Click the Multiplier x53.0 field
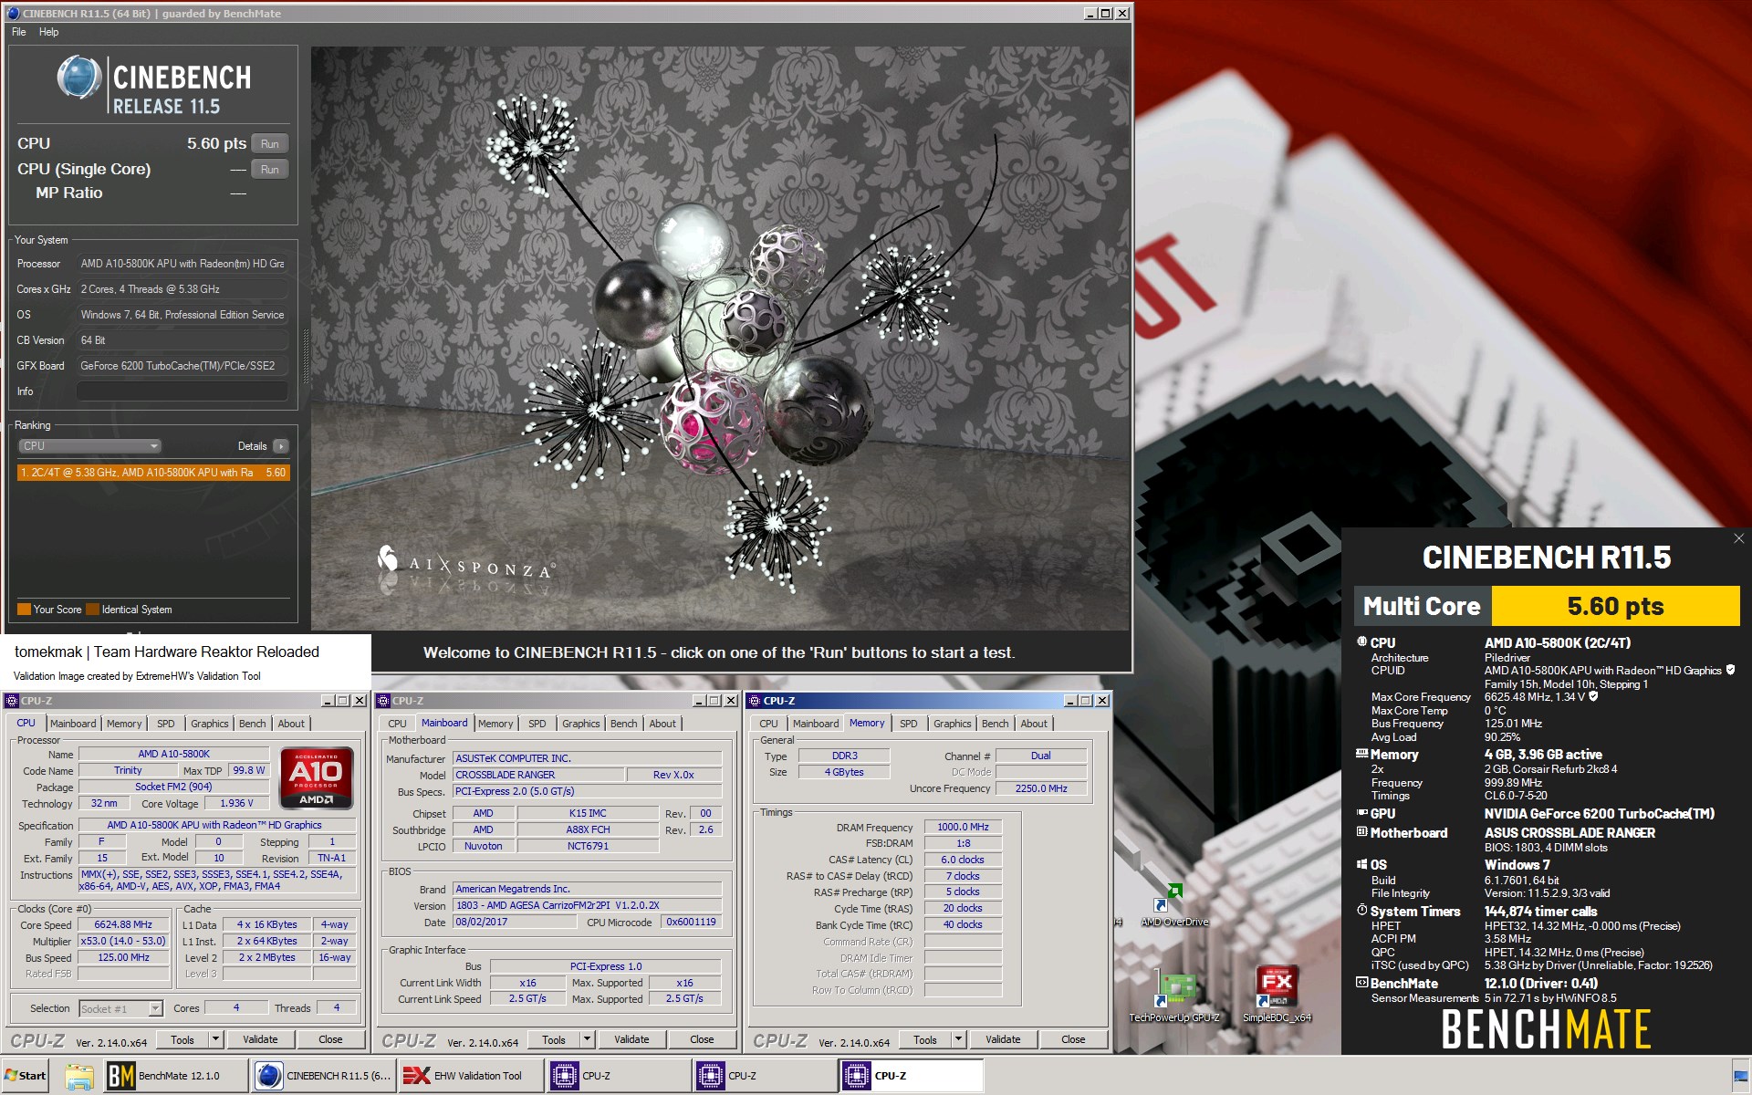Viewport: 1752px width, 1095px height. coord(124,941)
